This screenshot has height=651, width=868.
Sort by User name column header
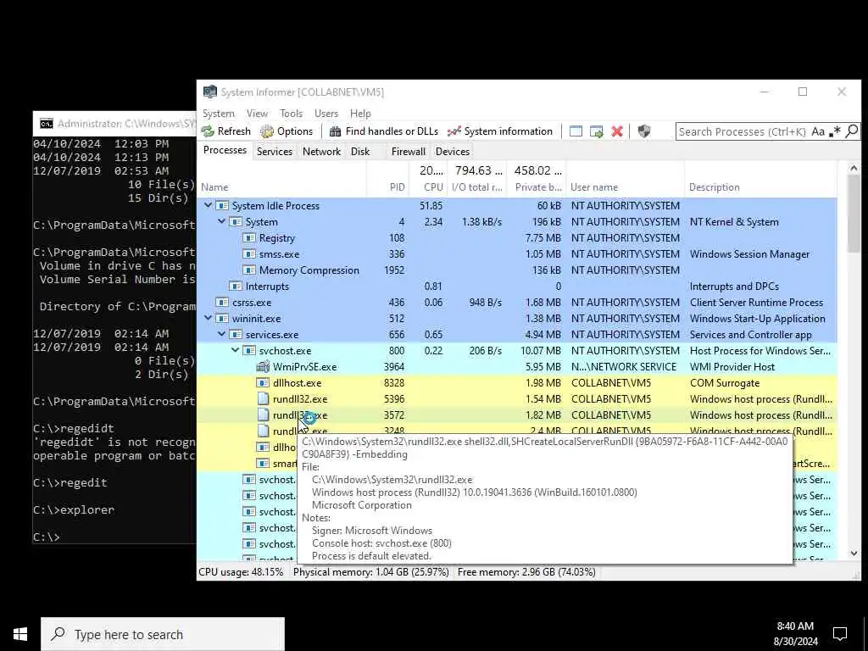626,187
